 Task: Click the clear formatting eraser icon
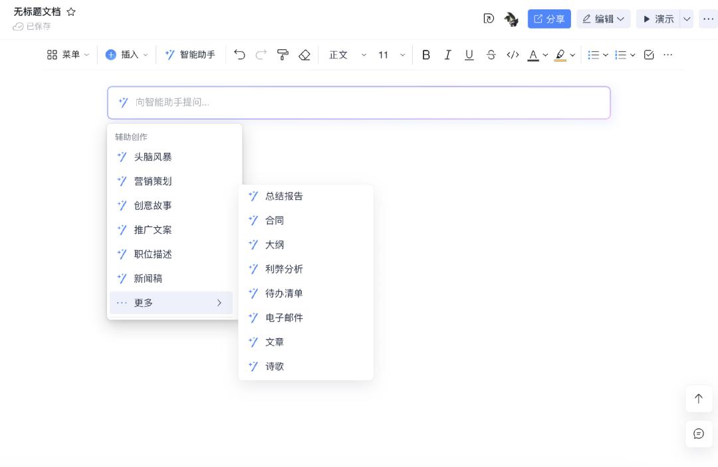coord(304,55)
